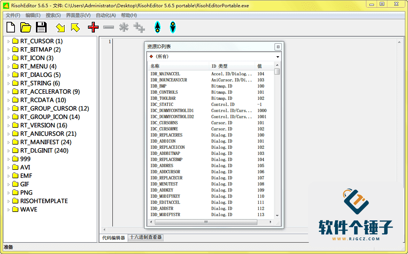Switch to the 十六进制查看器 tab
The image size is (408, 254).
(x=146, y=237)
